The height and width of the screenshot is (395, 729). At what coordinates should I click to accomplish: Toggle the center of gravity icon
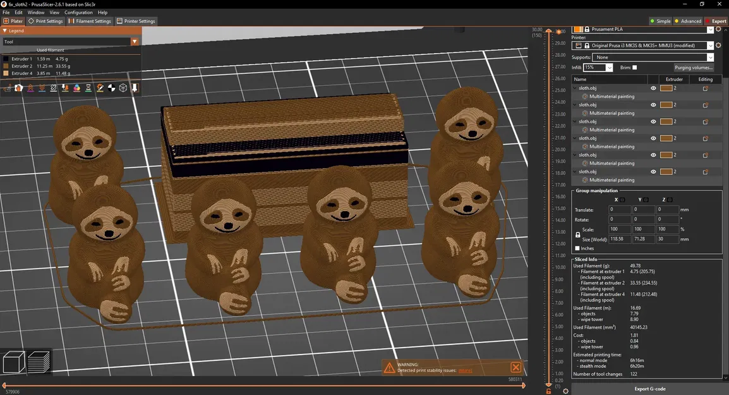point(112,88)
